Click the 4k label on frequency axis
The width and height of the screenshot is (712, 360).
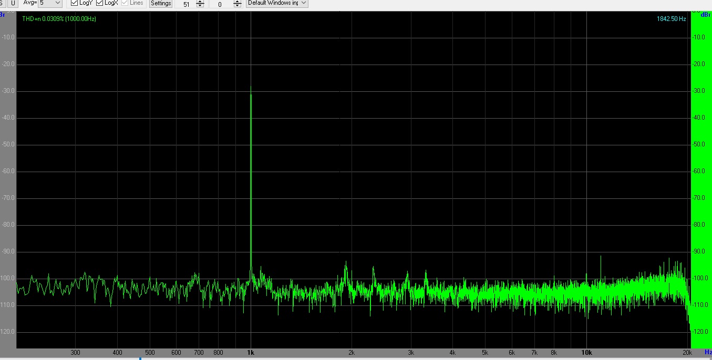pos(452,353)
